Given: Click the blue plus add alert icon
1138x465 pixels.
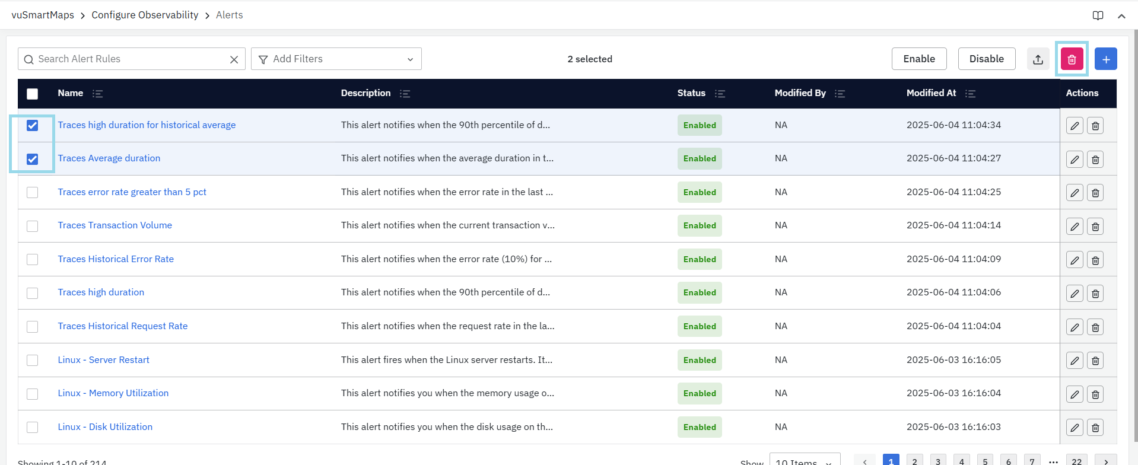Looking at the screenshot, I should pos(1105,59).
